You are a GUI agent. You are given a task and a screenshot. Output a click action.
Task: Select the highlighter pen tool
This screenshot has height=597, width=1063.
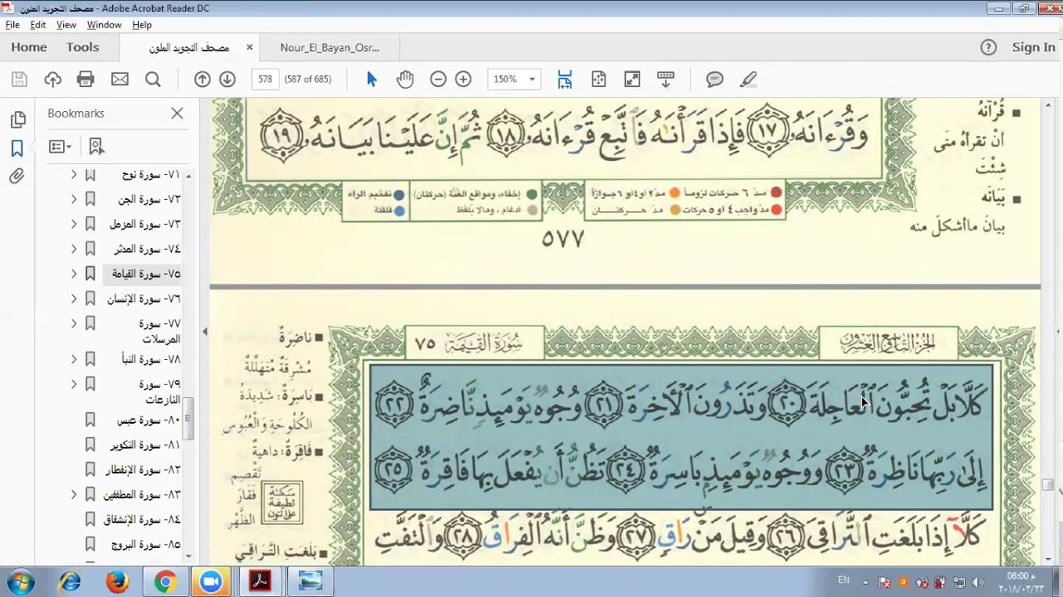[748, 79]
